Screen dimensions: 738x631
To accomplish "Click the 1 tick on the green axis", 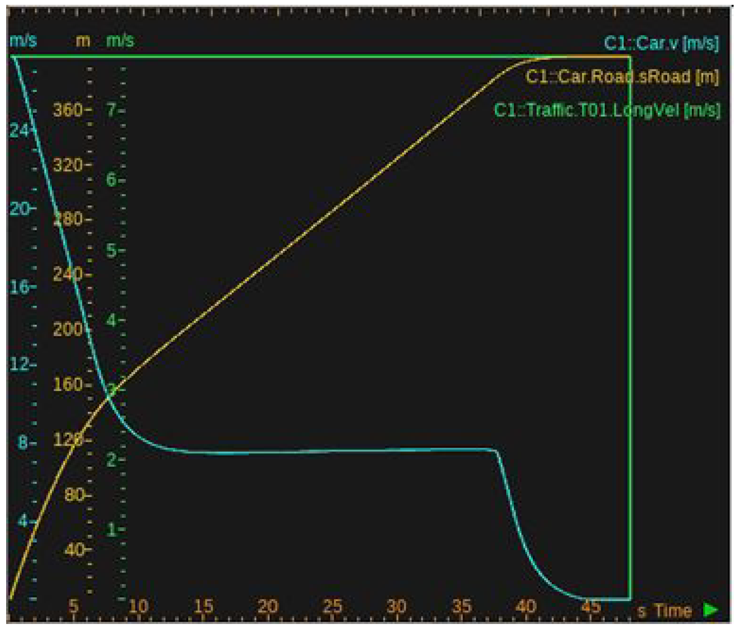I will (x=112, y=529).
